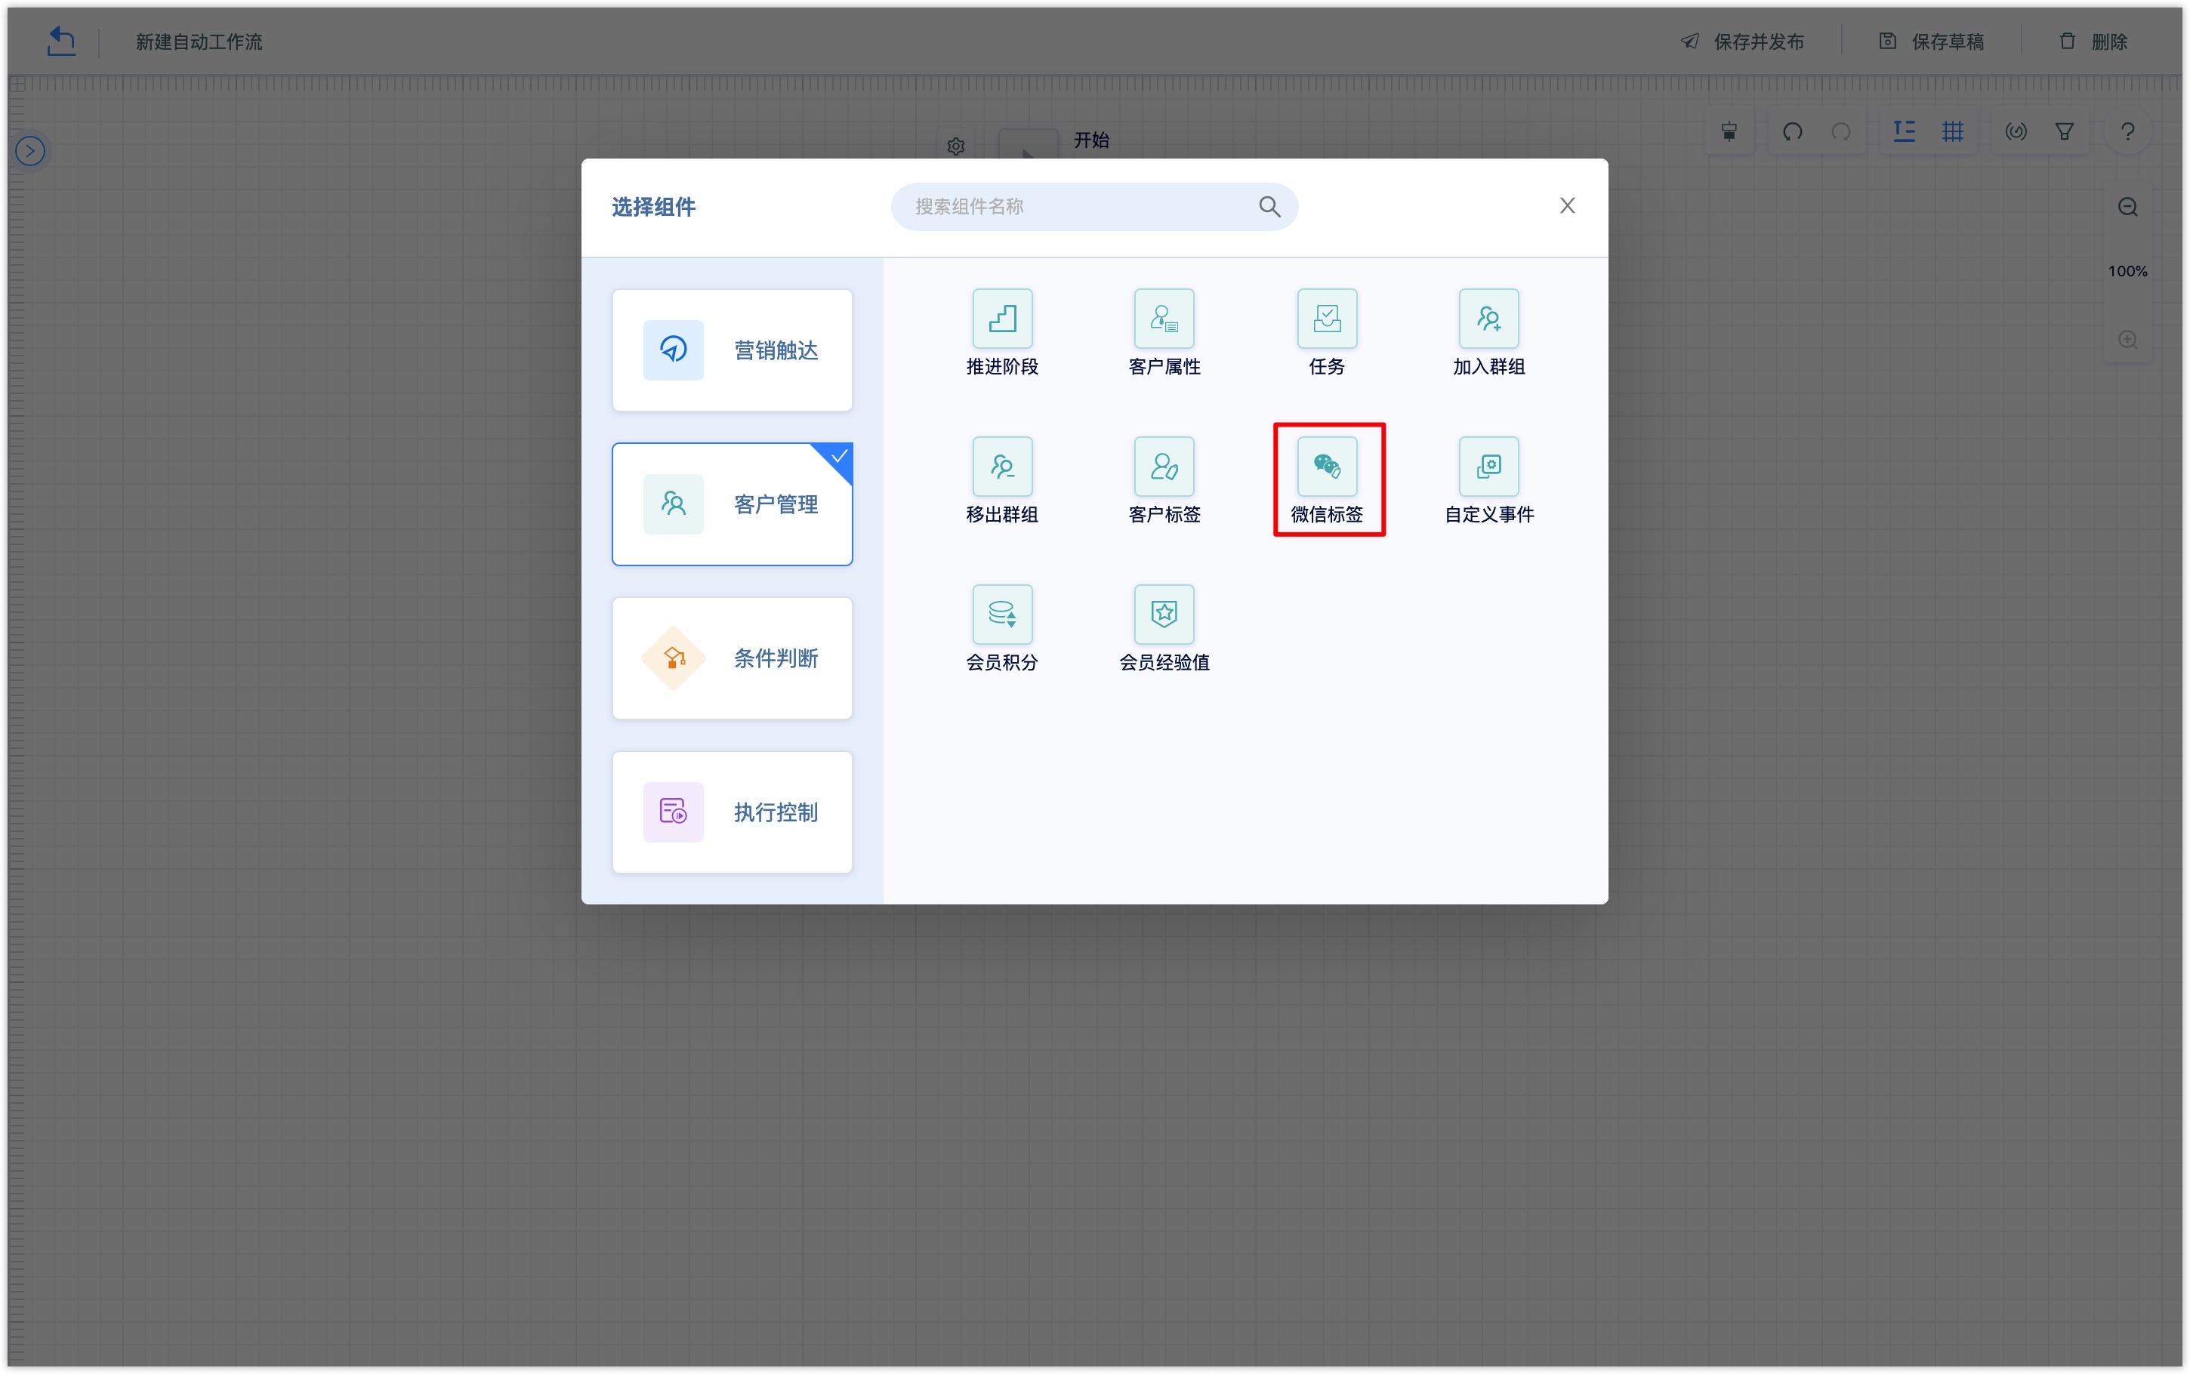Click the 选择组件 dialog title

[653, 207]
